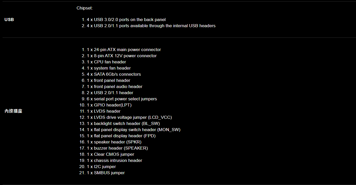Select the chassis intrusion header line
The image size is (356, 185).
click(x=114, y=160)
